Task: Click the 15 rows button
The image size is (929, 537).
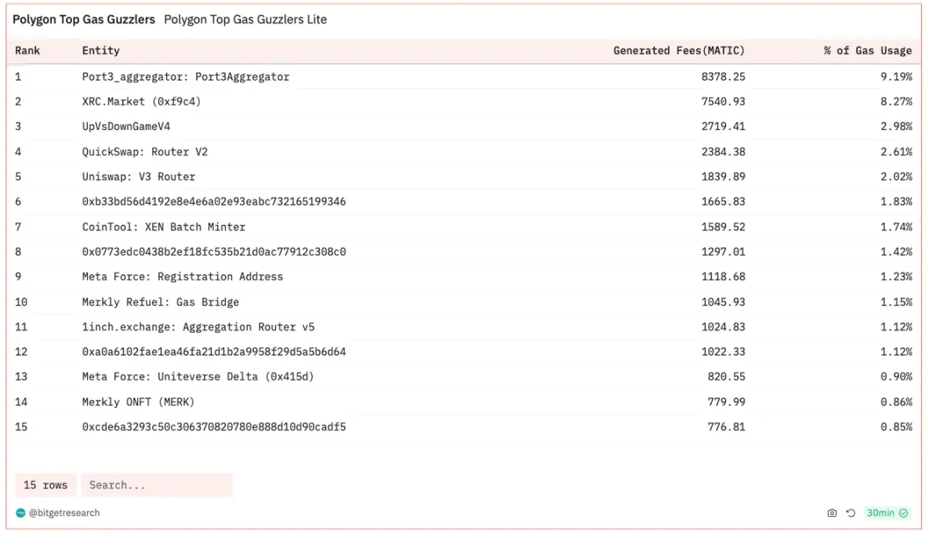Action: point(45,485)
